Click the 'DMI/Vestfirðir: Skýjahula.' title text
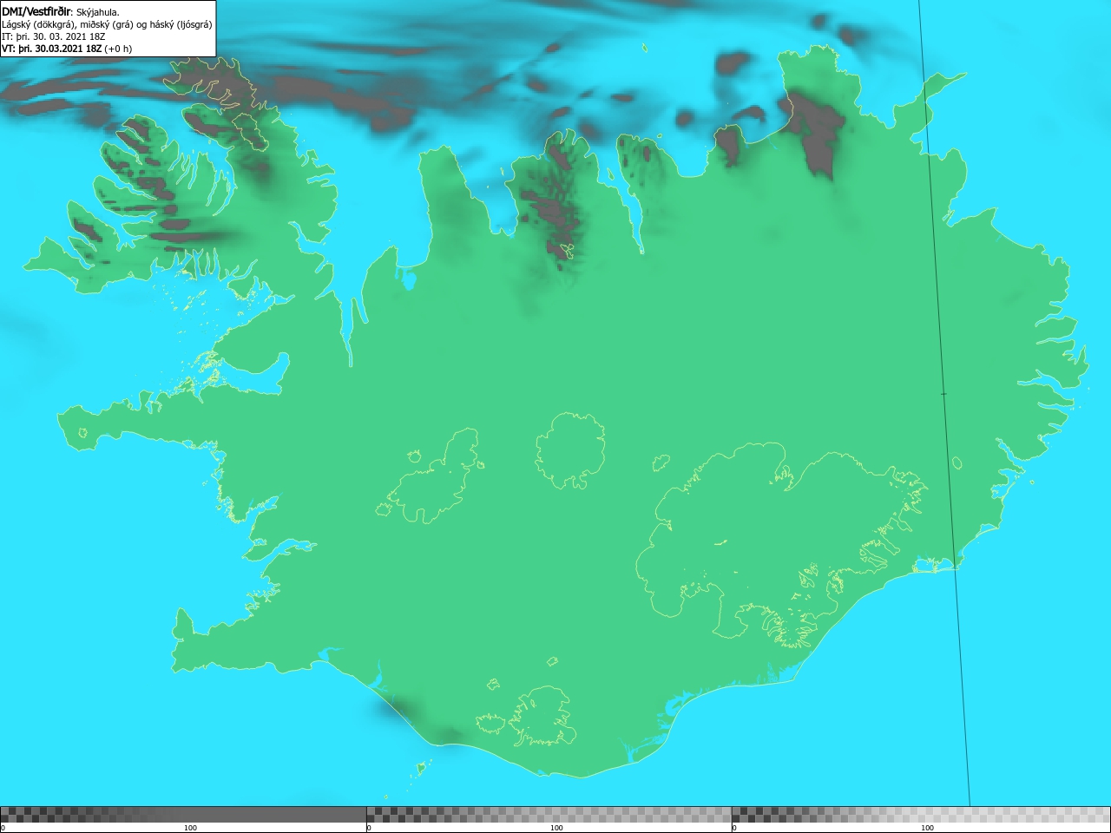 click(61, 11)
